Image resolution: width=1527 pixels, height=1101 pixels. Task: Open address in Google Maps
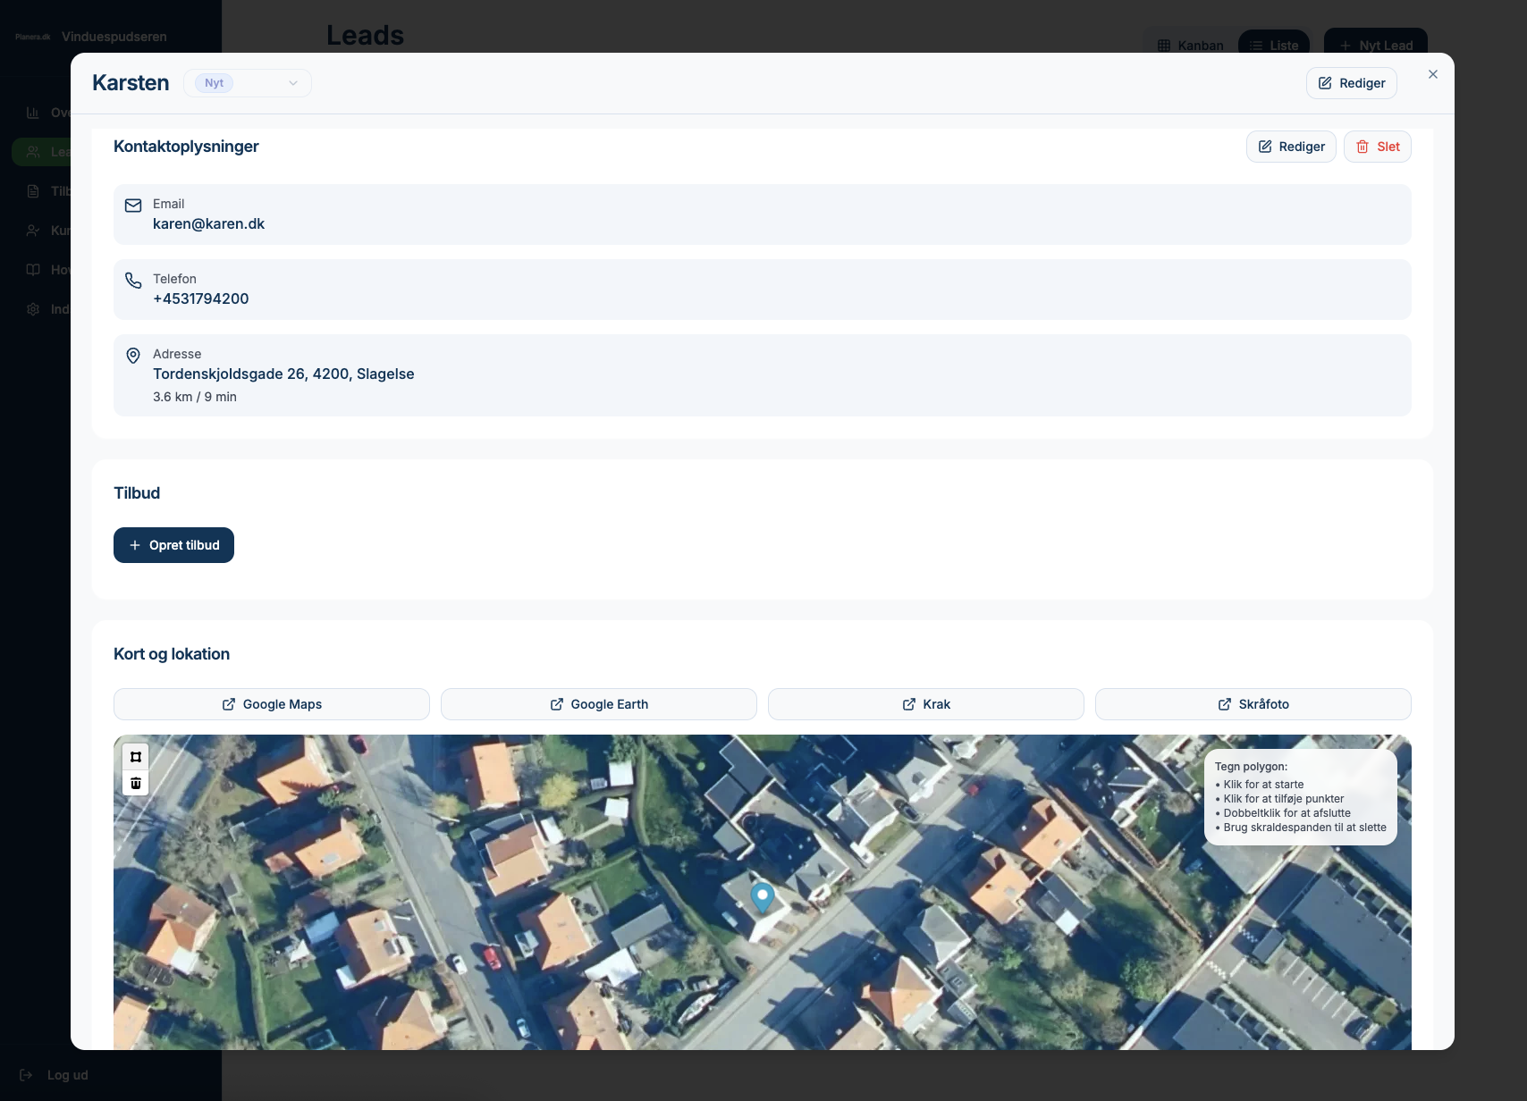[272, 704]
